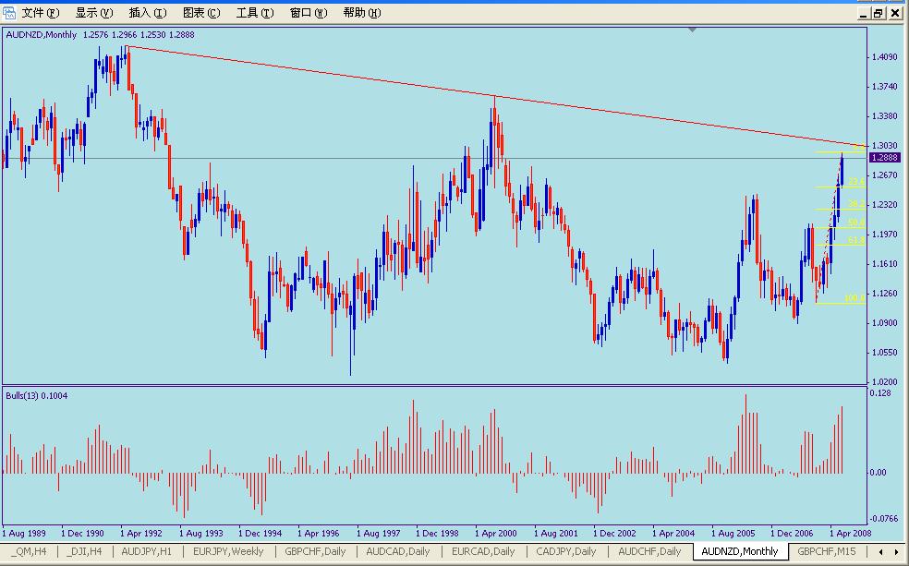The width and height of the screenshot is (909, 566).
Task: Open the 工具(T) menu
Action: [x=254, y=13]
